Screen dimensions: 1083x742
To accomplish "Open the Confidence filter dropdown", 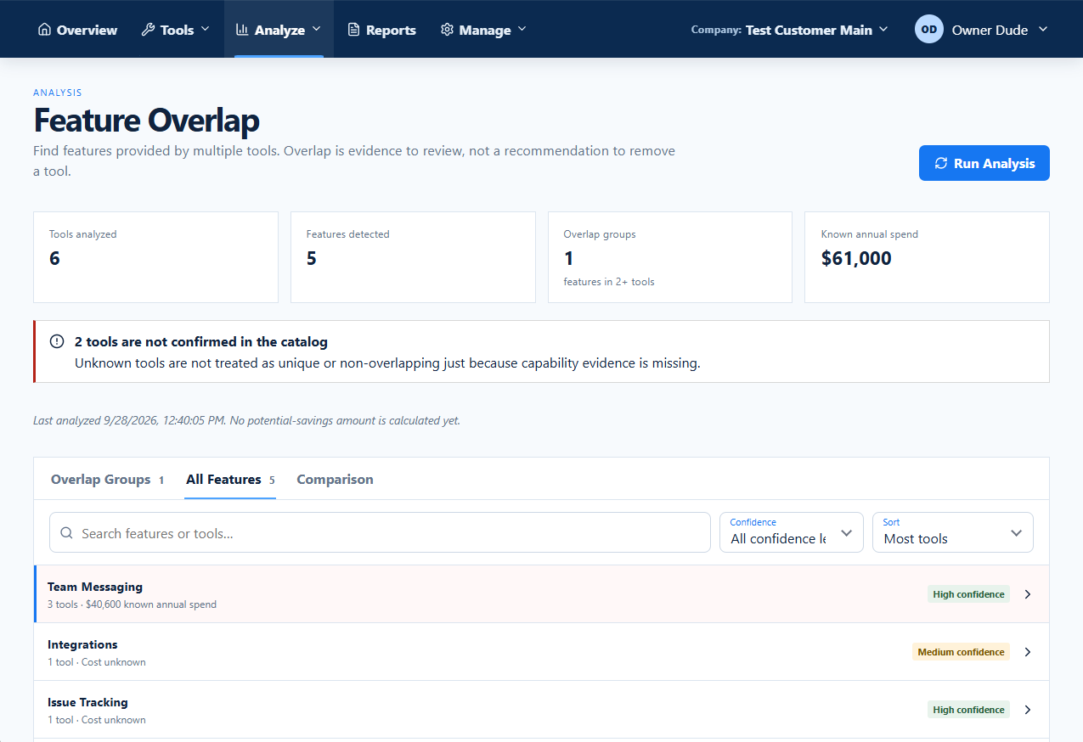I will (x=792, y=532).
